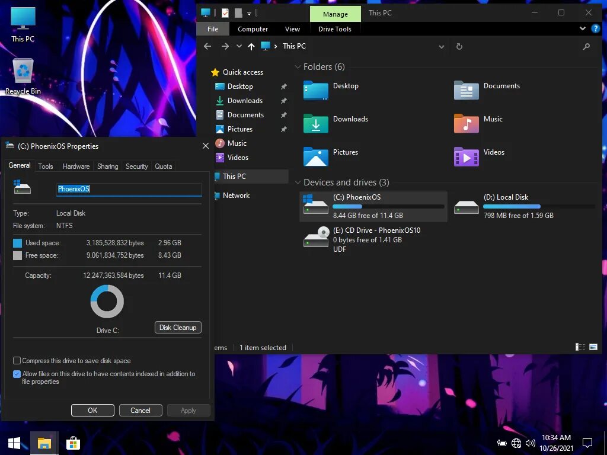The height and width of the screenshot is (455, 607).
Task: Expand address bar history dropdown
Action: (441, 47)
